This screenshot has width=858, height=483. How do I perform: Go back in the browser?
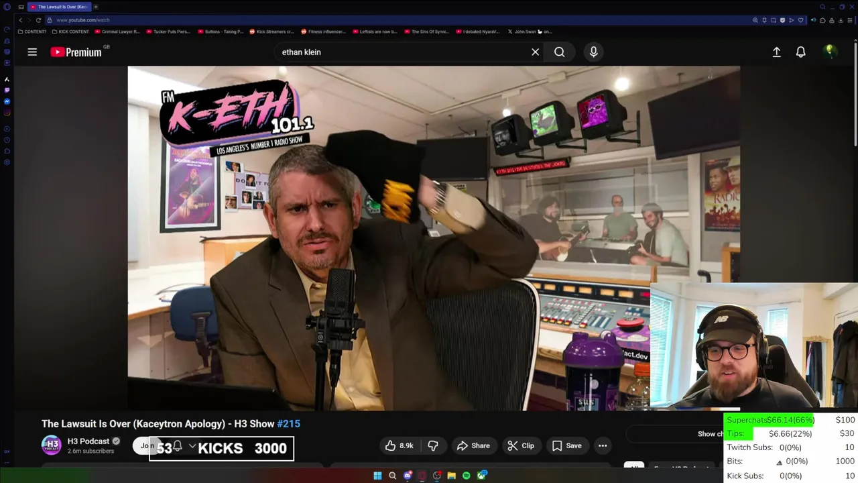click(x=20, y=20)
